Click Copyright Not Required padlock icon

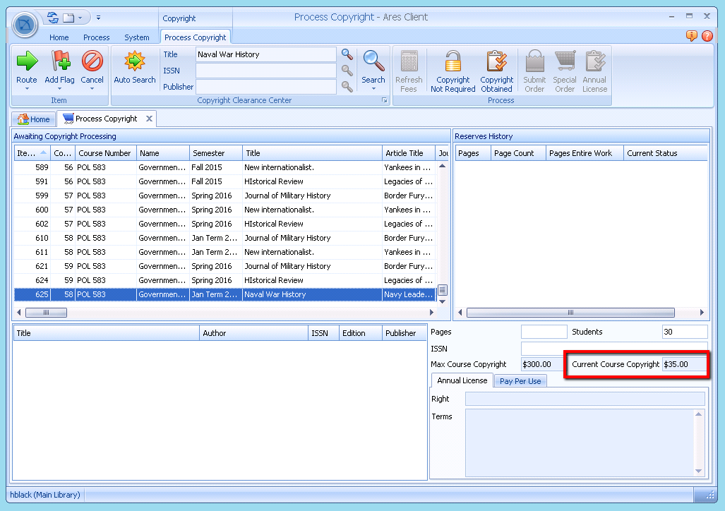(453, 62)
